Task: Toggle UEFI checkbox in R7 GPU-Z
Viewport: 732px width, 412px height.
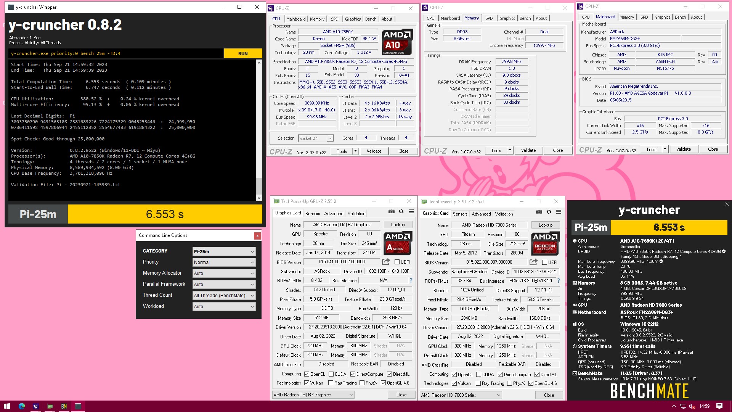Action: pos(397,262)
